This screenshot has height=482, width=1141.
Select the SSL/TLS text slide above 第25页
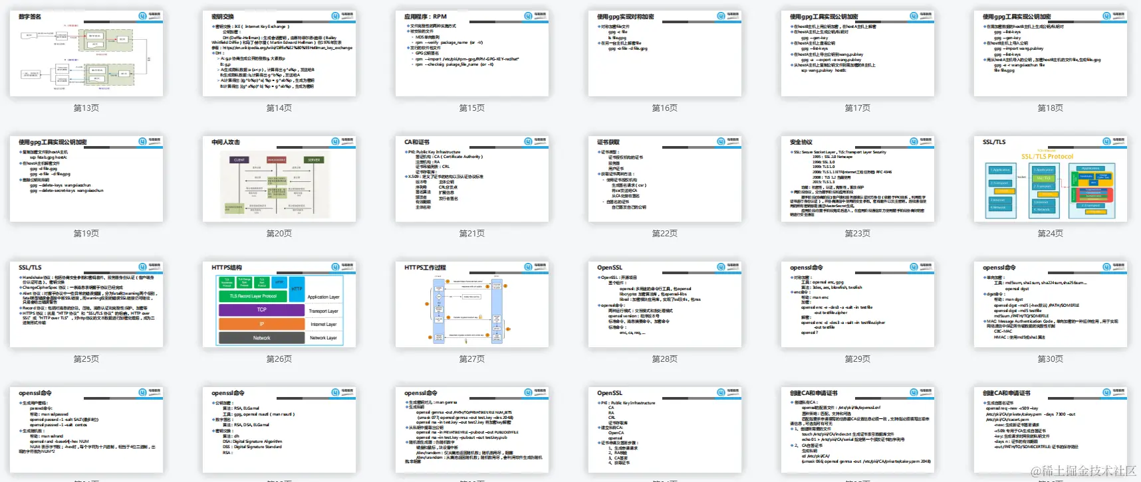tap(86, 304)
